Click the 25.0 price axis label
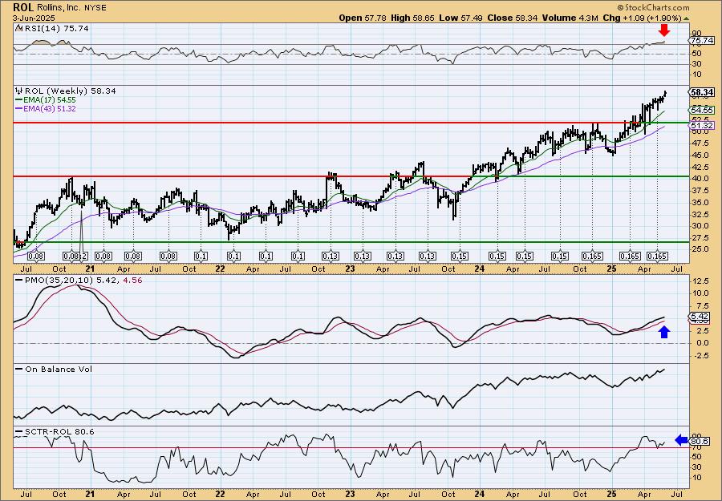 coord(700,249)
